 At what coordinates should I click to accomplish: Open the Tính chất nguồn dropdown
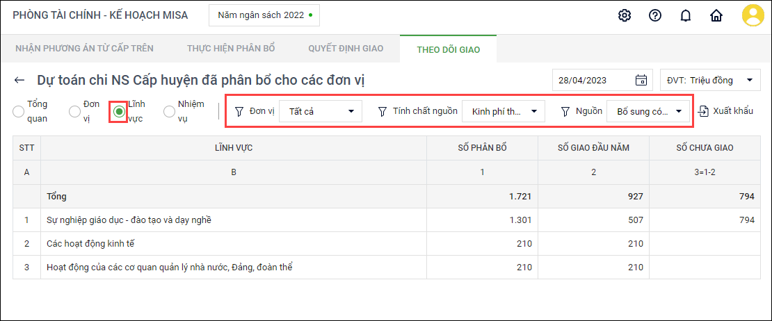[504, 111]
